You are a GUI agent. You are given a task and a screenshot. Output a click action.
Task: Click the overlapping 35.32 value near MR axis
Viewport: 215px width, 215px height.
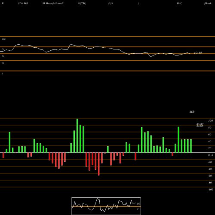(200, 124)
